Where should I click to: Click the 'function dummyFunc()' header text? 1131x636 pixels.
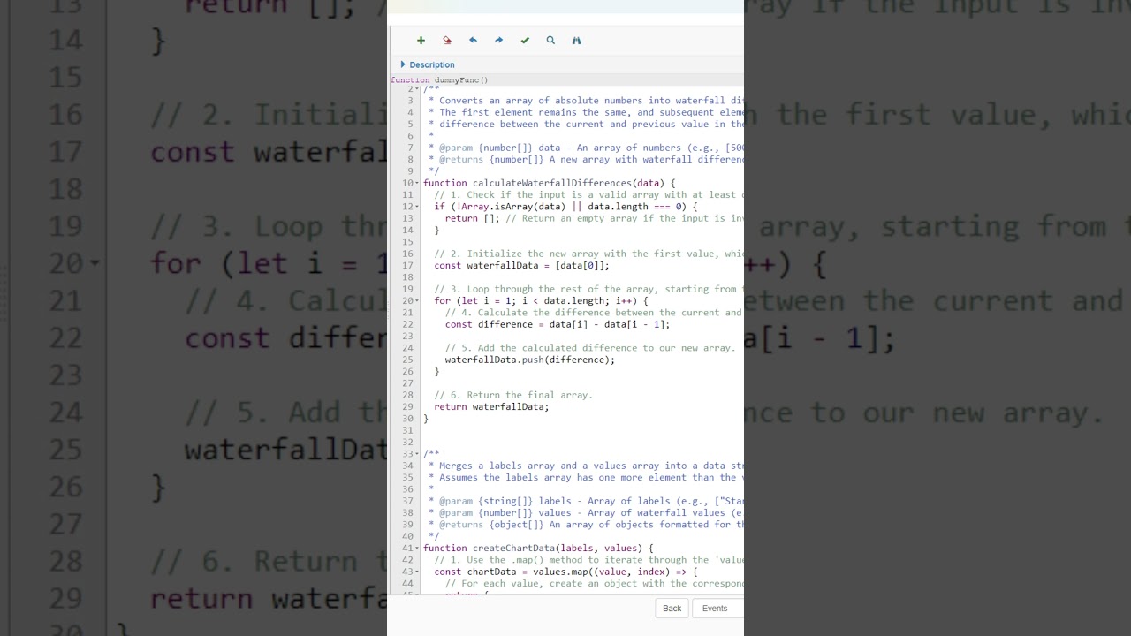439,80
